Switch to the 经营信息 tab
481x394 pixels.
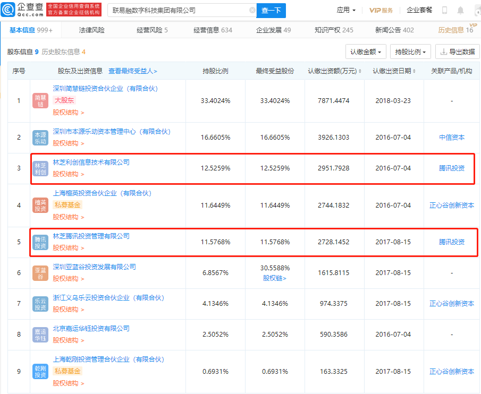[213, 30]
